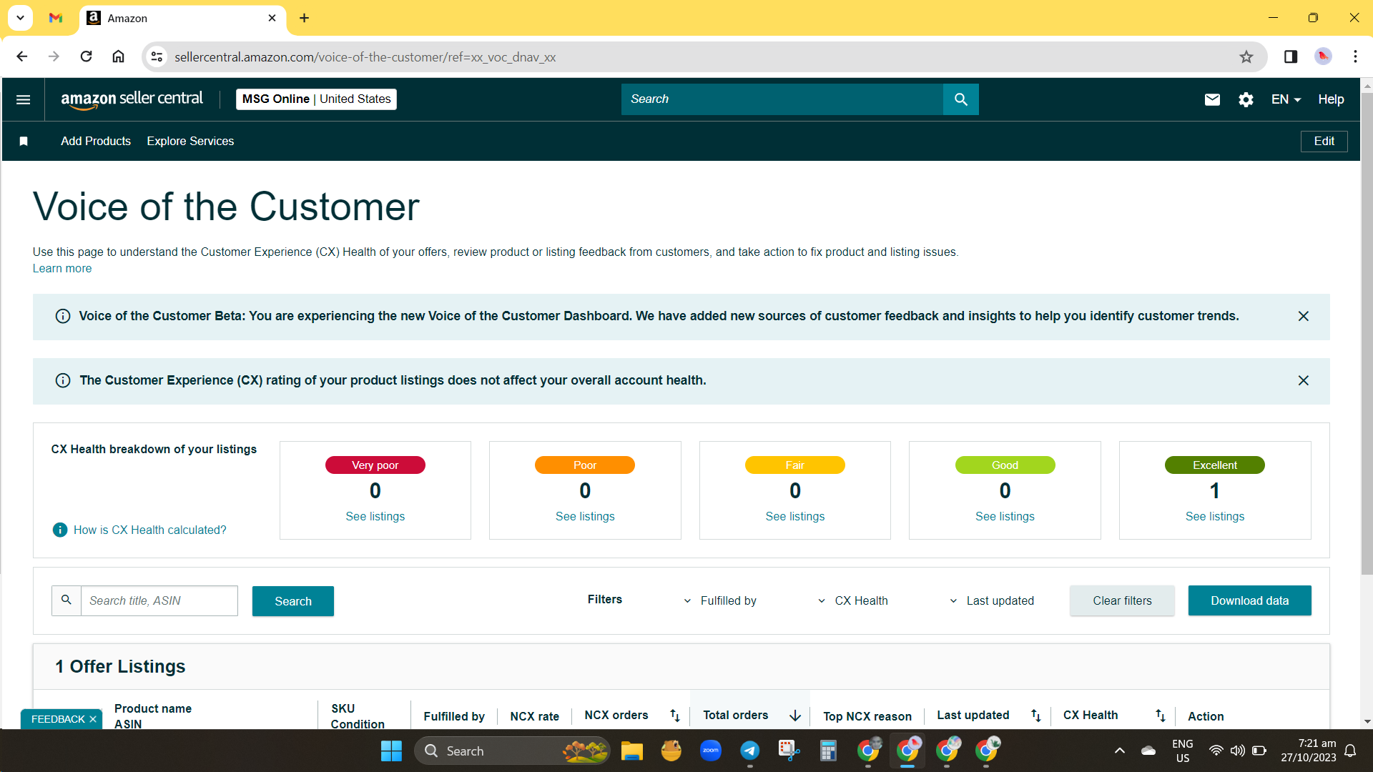Open the FEEDBACK tab
The width and height of the screenshot is (1373, 772).
pyautogui.click(x=58, y=719)
